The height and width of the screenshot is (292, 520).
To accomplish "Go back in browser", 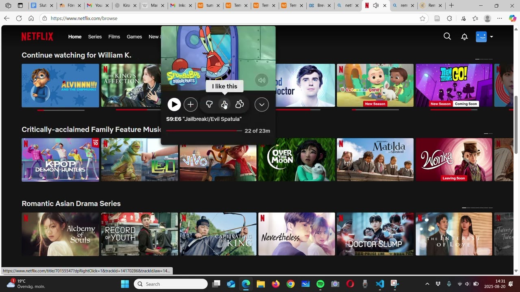I will point(6,18).
